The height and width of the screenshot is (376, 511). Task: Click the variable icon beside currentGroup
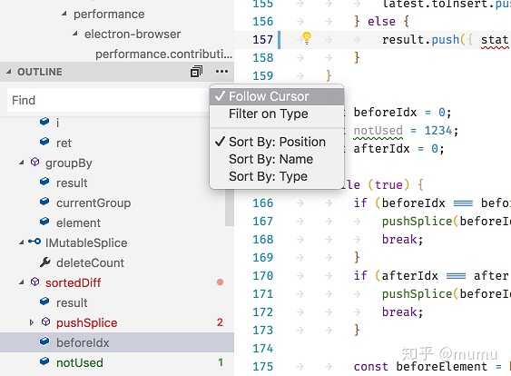(x=44, y=202)
